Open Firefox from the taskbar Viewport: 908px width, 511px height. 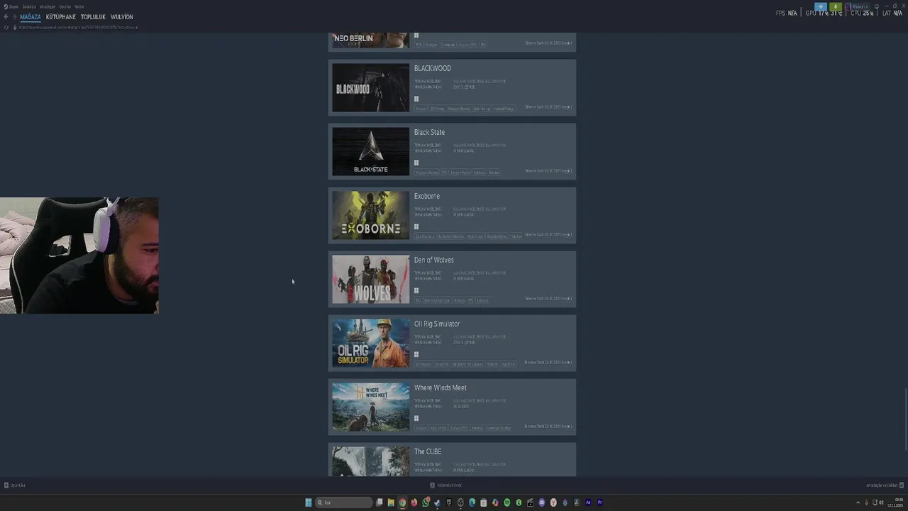pyautogui.click(x=414, y=502)
